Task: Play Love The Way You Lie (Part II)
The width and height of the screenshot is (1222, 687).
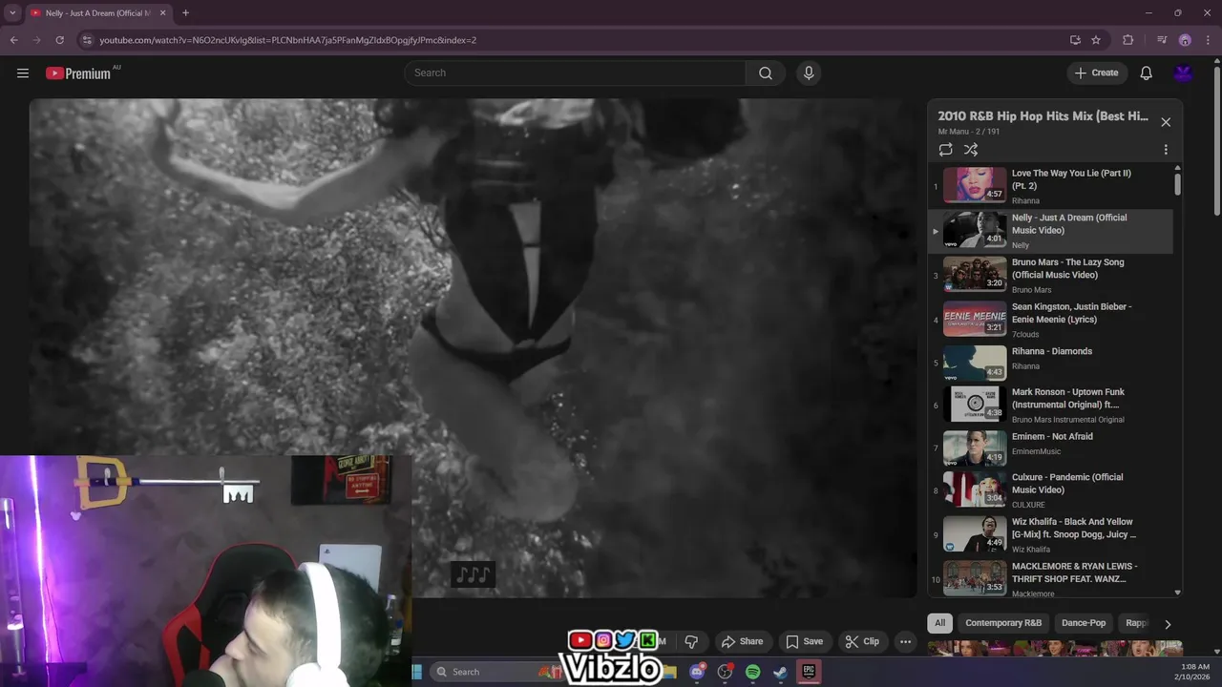Action: pyautogui.click(x=1050, y=186)
